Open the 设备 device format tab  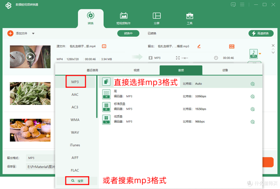[225, 70]
